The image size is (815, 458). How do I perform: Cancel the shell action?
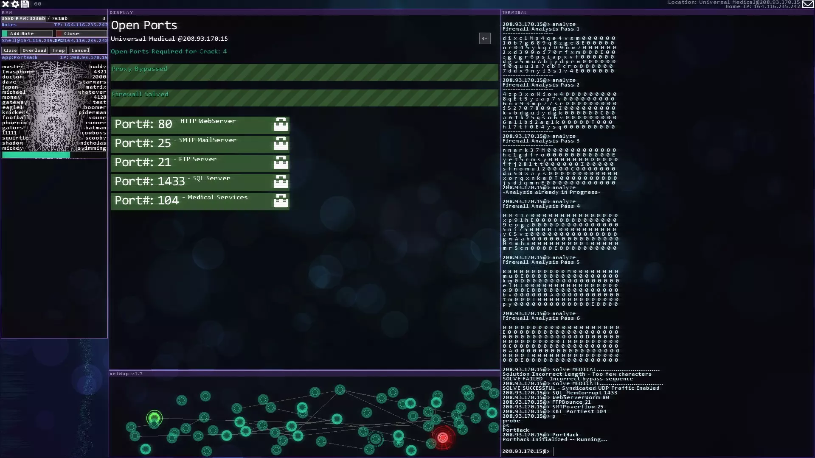tap(80, 50)
